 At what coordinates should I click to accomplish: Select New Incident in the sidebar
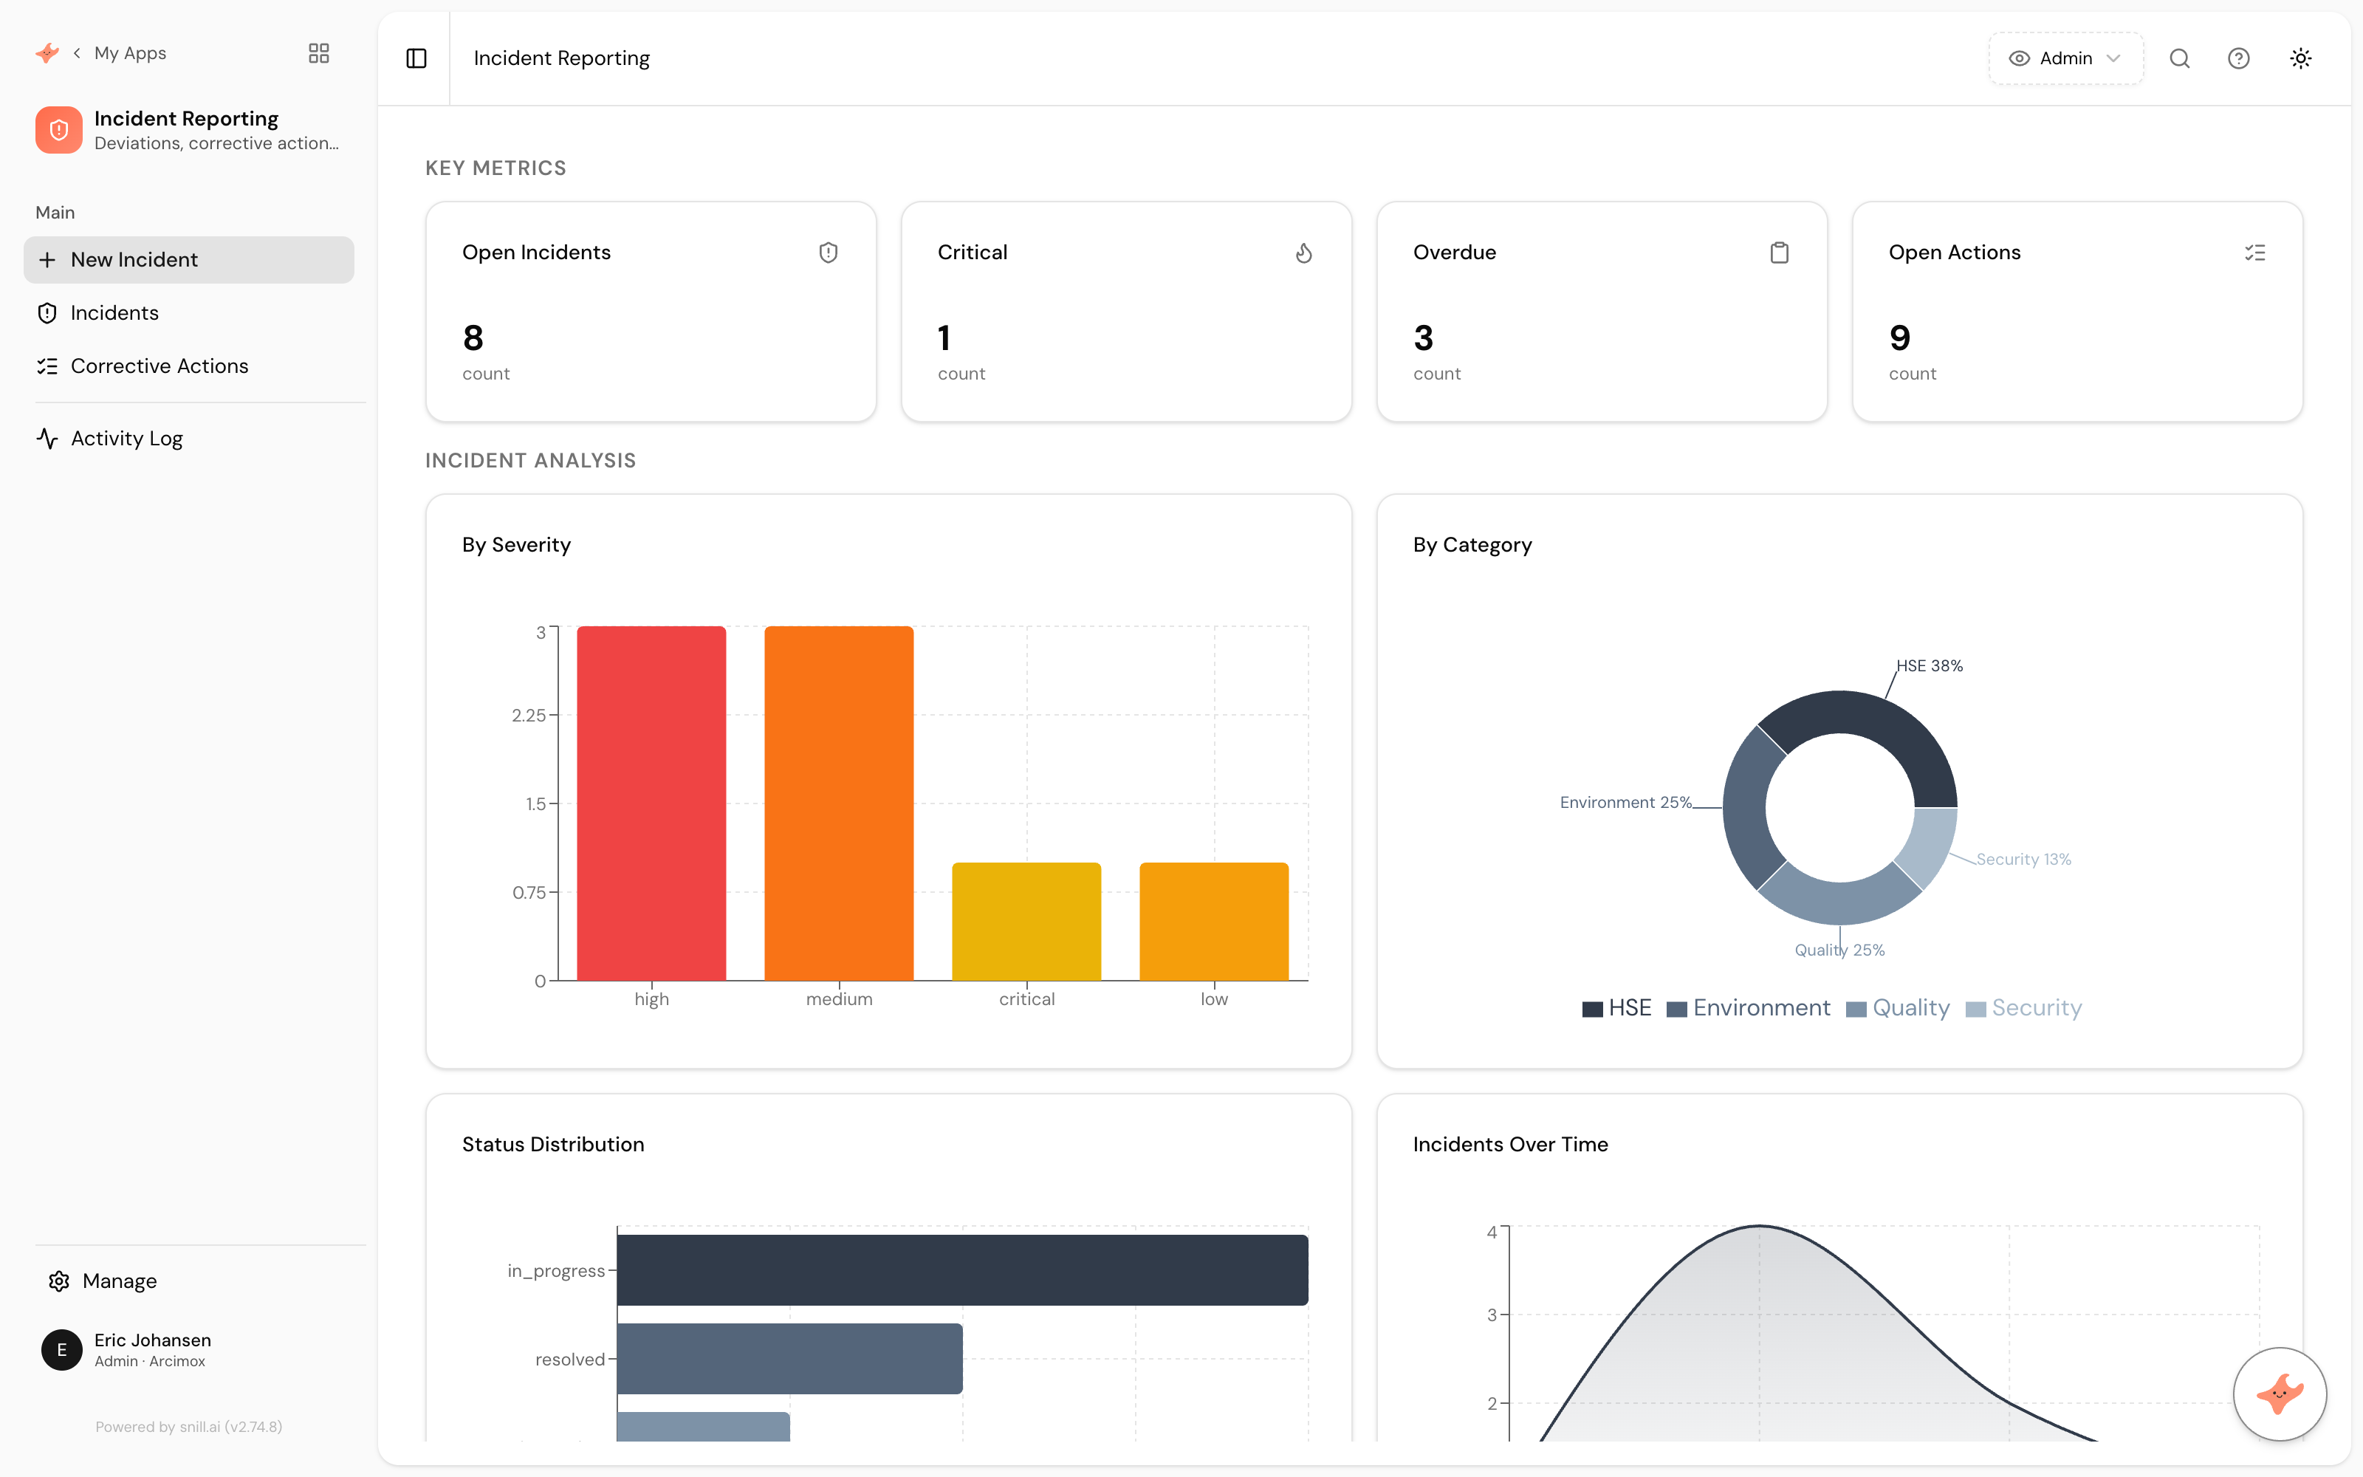[188, 260]
